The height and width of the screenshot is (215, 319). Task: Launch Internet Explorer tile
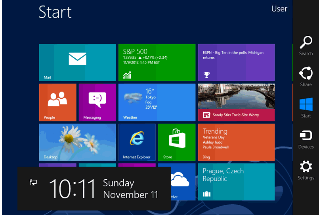[137, 142]
